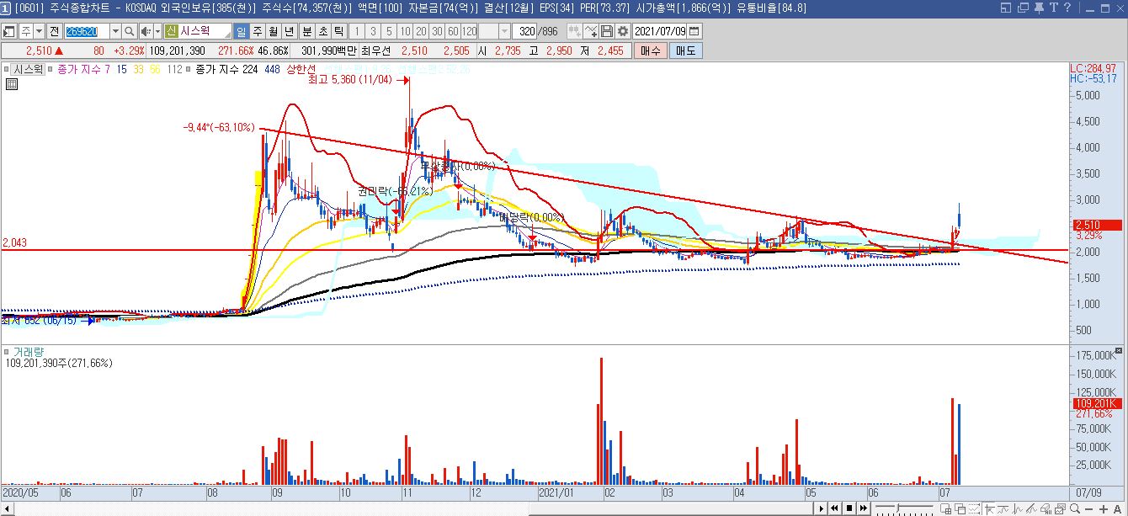Click the indicator line settings icon
Screen dimensions: 1128x516
coord(592,31)
